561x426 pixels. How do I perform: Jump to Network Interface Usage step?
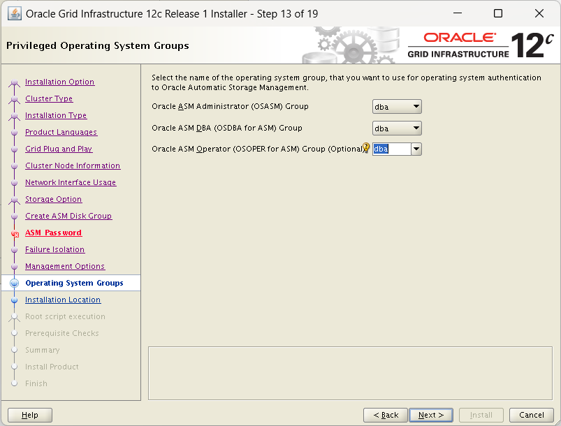click(x=71, y=182)
